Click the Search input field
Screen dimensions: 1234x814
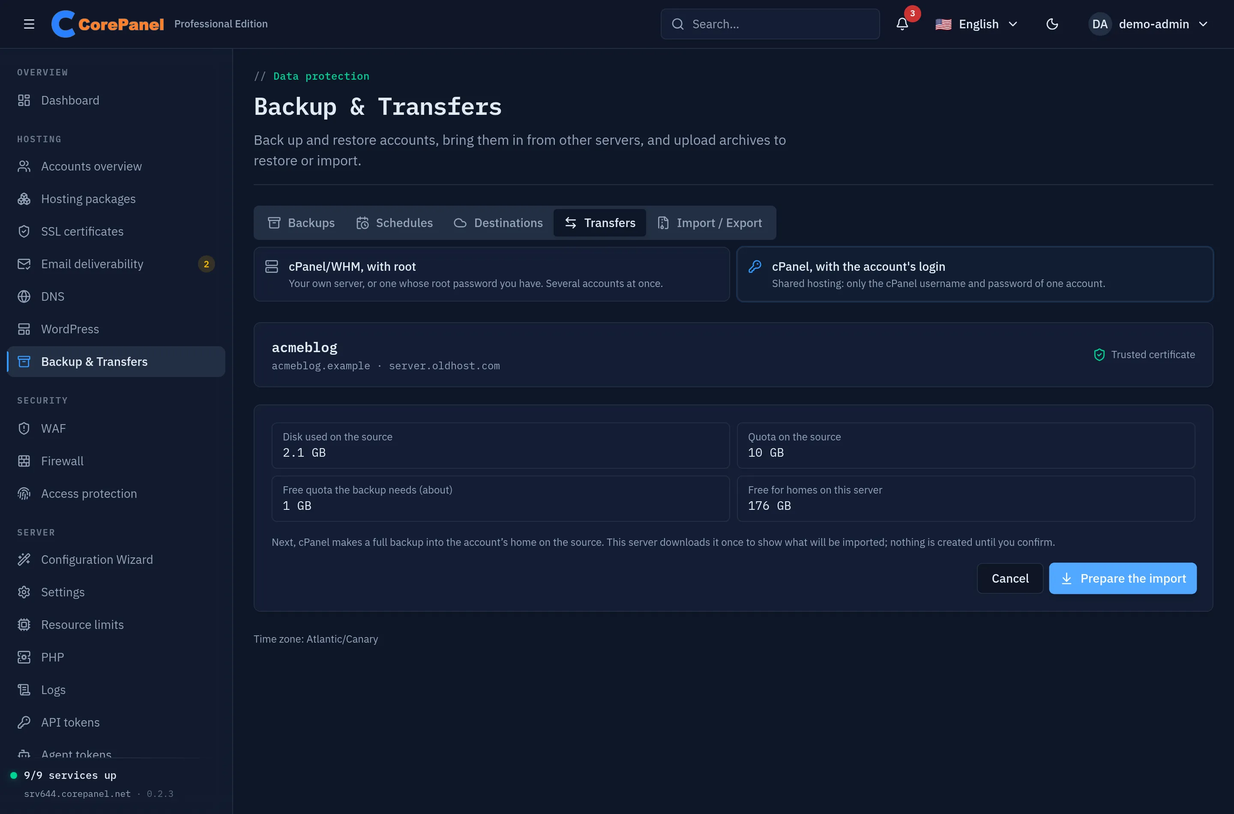coord(770,24)
